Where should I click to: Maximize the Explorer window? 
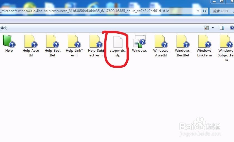tap(222, 1)
